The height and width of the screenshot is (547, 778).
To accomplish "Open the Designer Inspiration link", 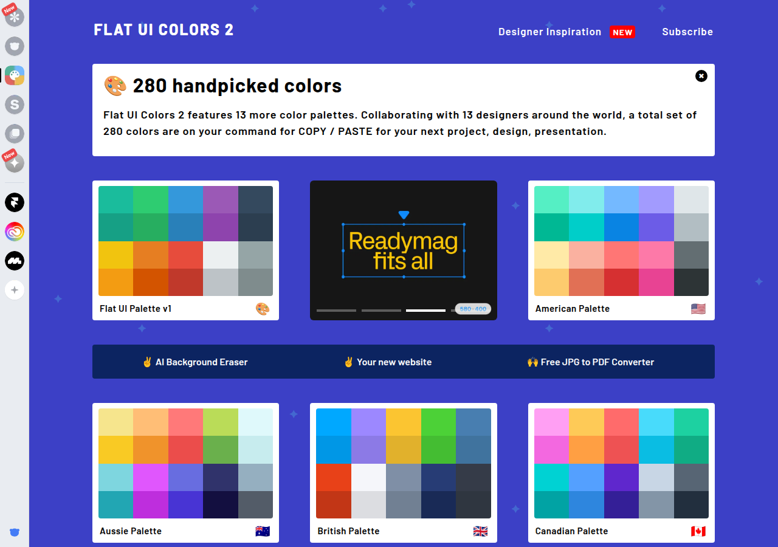I will click(x=549, y=32).
